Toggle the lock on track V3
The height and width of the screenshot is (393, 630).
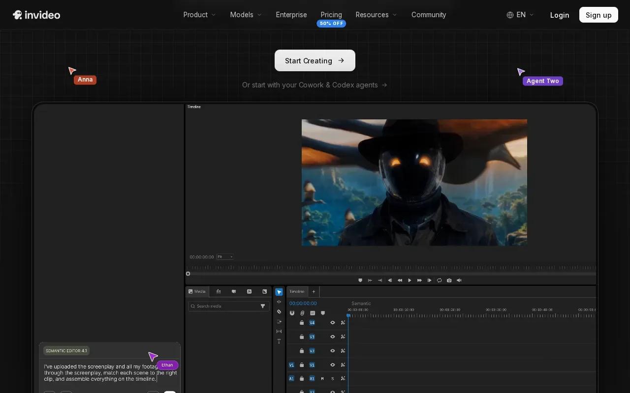click(302, 337)
